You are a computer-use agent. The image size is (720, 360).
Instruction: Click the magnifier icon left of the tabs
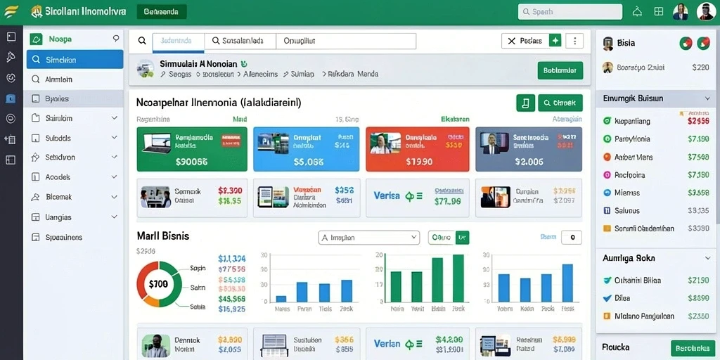pos(142,41)
